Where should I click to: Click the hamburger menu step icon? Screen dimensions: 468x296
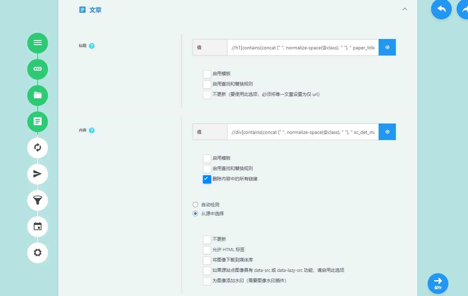point(38,43)
